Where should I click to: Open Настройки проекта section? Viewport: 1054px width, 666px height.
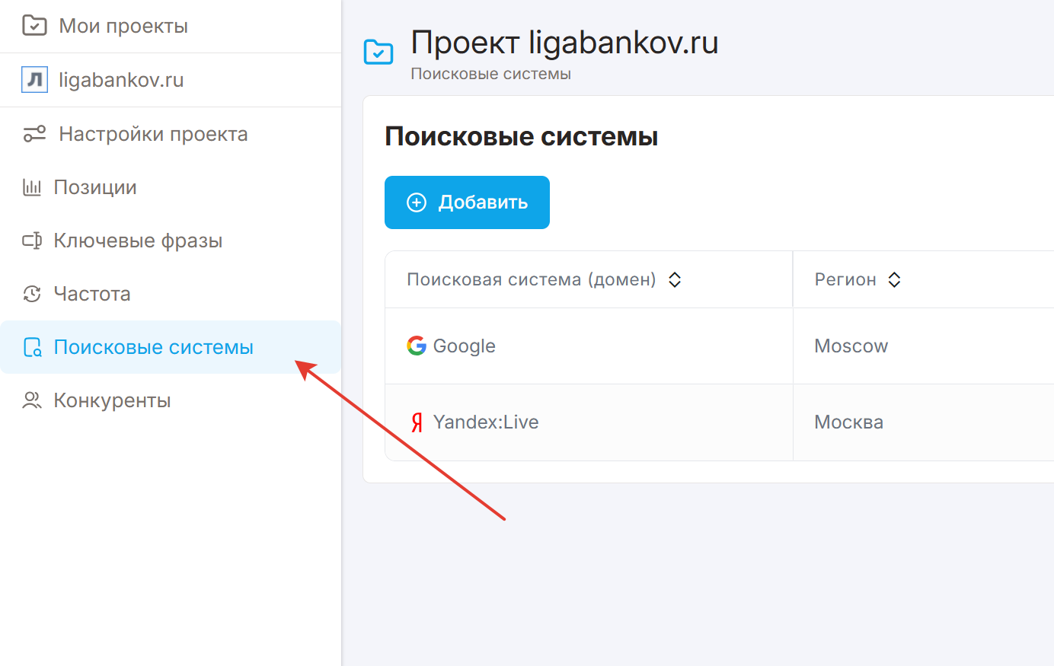(x=153, y=134)
